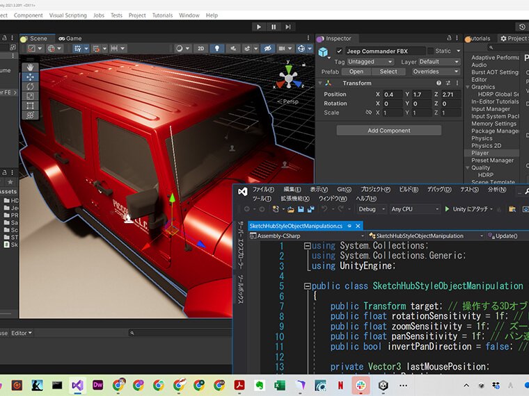The height and width of the screenshot is (396, 529).
Task: Toggle the Gizmos button in the Scene toolbar
Action: 301,49
